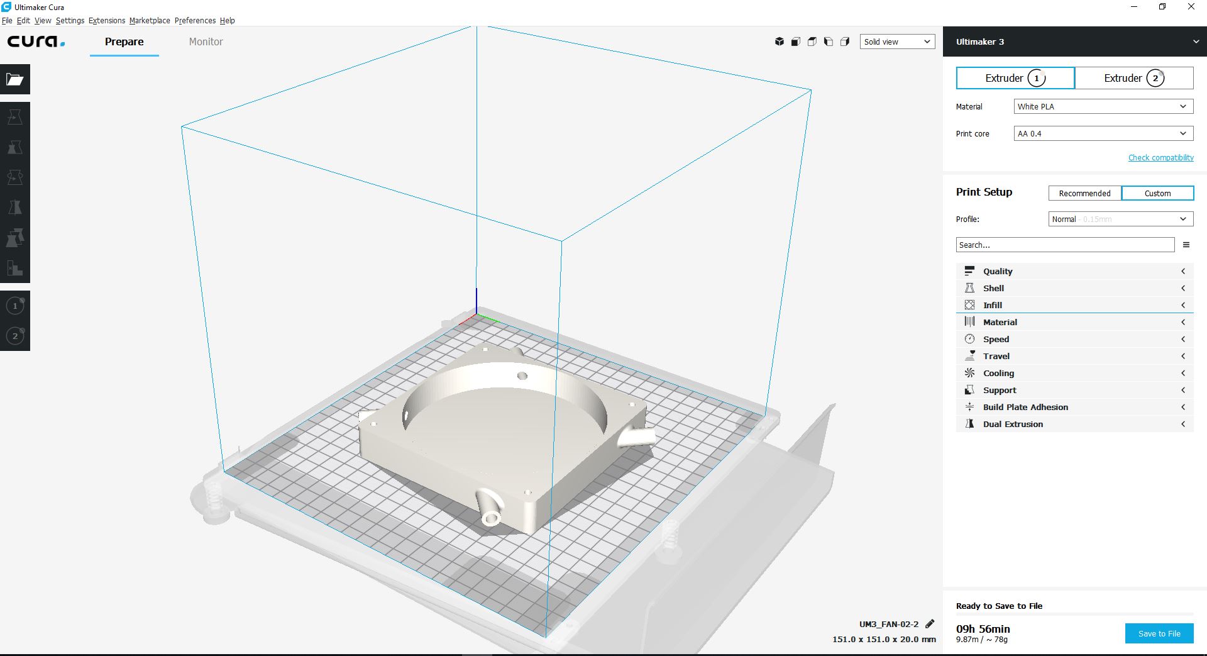Open the File menu
This screenshot has width=1207, height=656.
(x=7, y=20)
